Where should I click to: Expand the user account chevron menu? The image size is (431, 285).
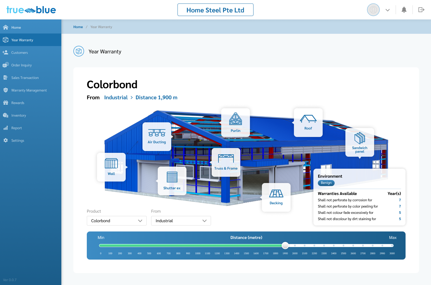coord(388,10)
